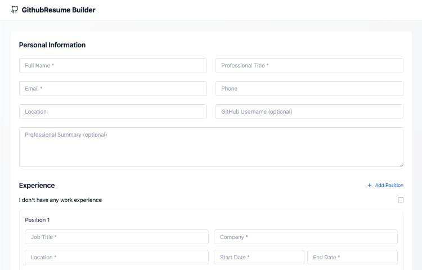Click the Position 1 card heading

point(37,220)
